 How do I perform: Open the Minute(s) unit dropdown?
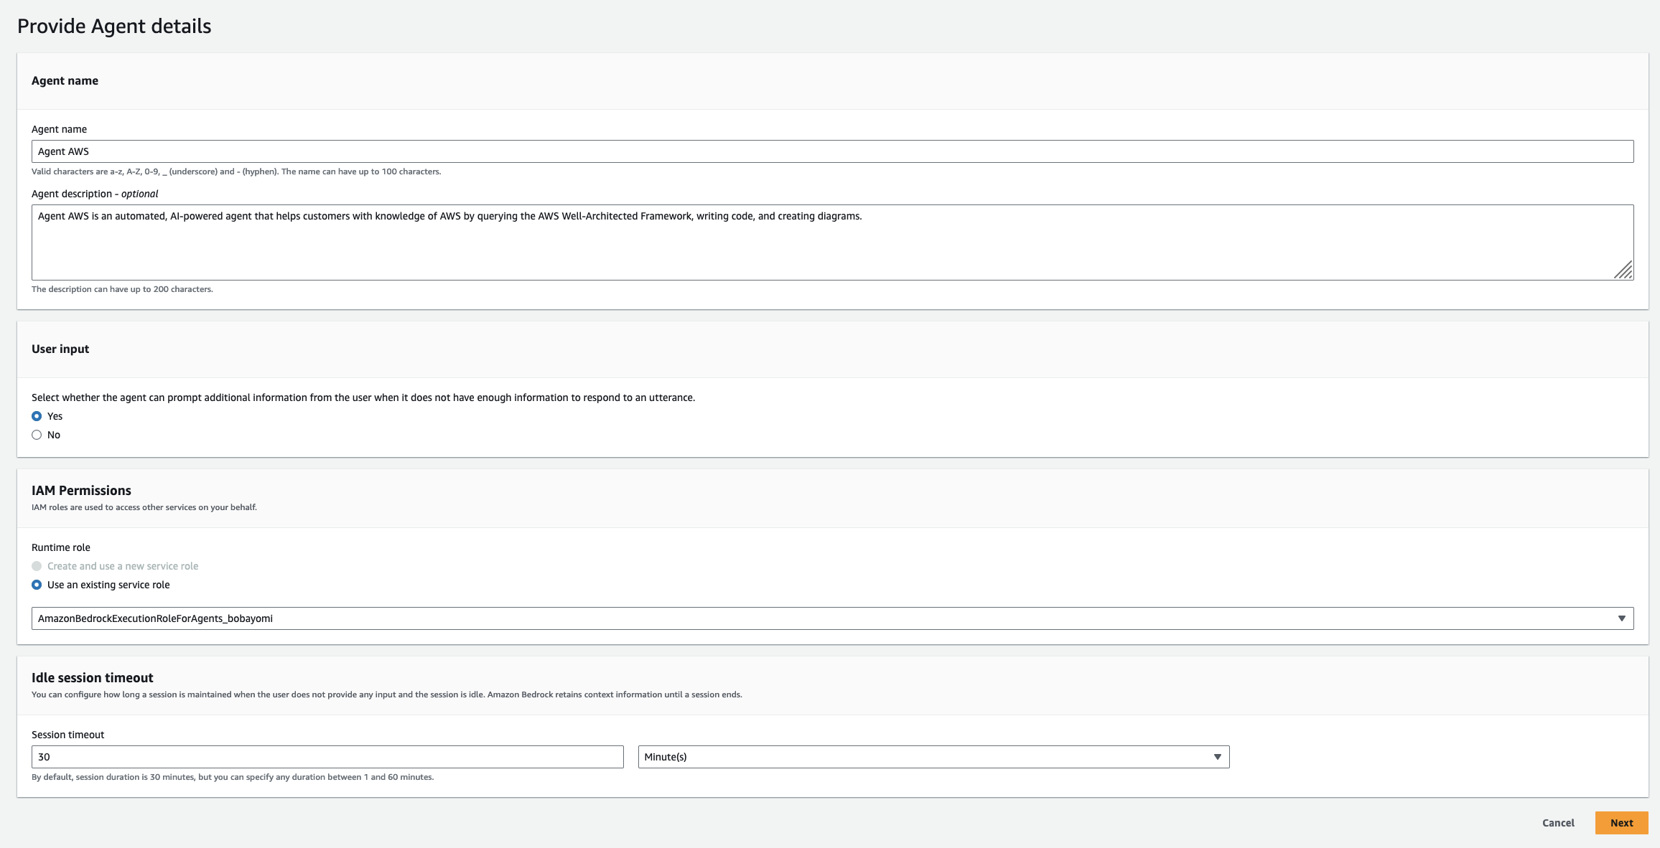(933, 757)
